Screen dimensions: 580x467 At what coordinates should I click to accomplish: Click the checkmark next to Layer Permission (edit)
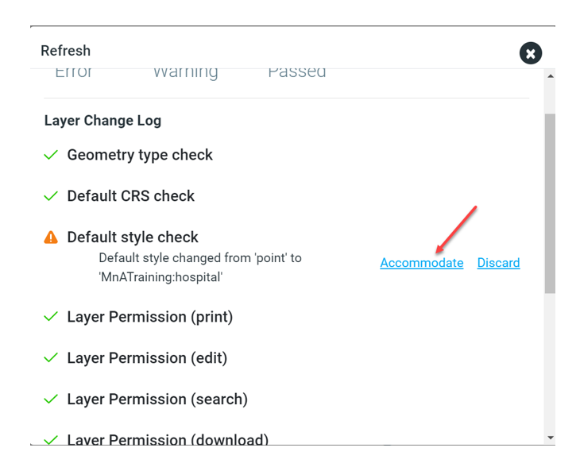coord(51,358)
